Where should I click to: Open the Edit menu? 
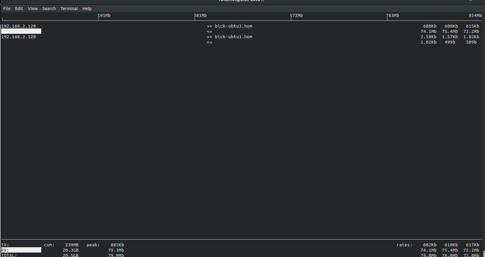[19, 9]
